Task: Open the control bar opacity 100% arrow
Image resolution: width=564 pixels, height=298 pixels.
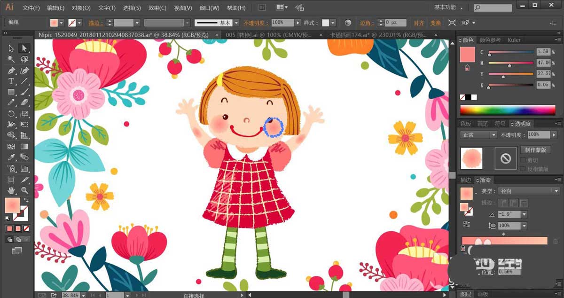Action: click(x=298, y=23)
